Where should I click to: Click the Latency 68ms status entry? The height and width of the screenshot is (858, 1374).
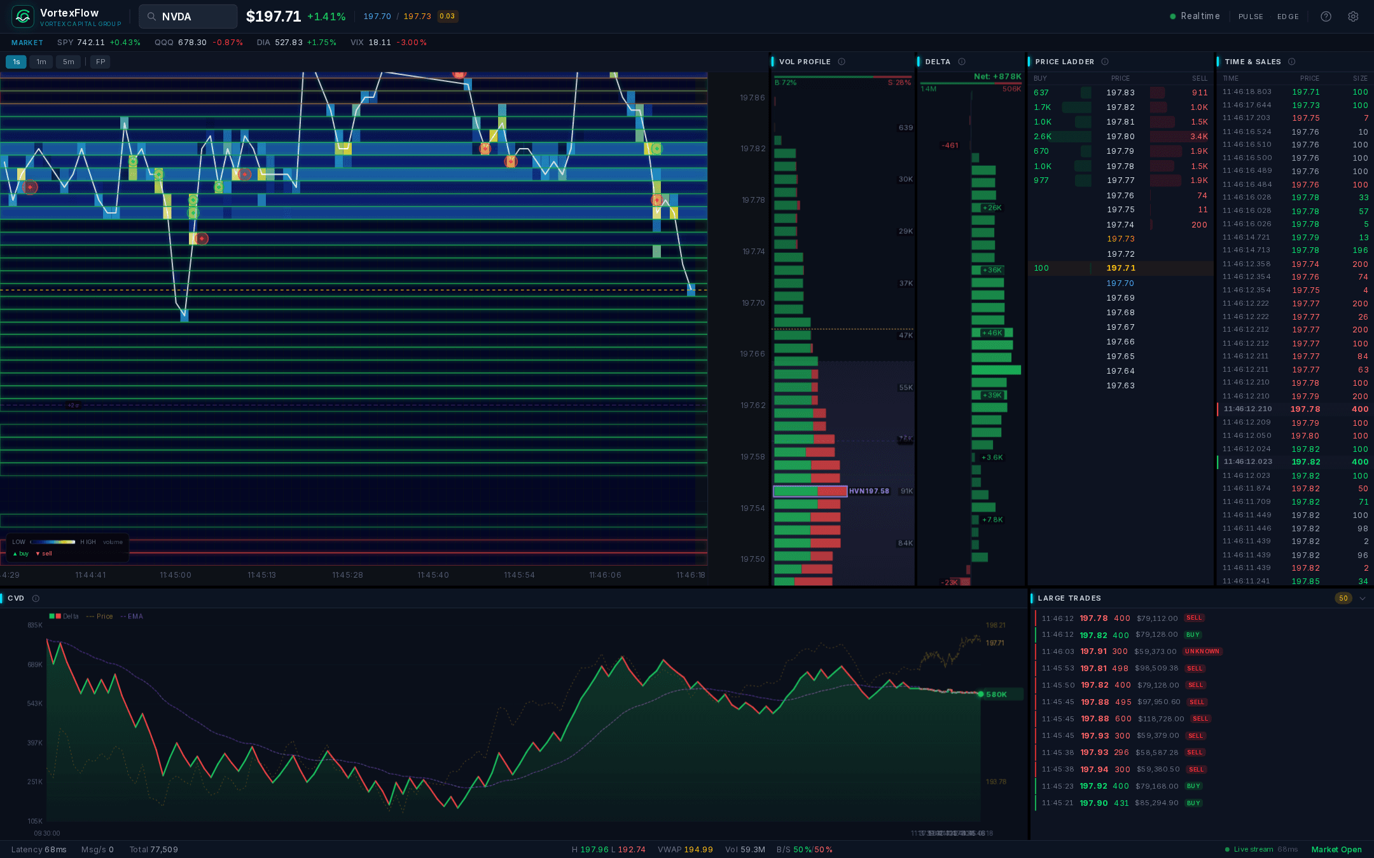[x=39, y=850]
